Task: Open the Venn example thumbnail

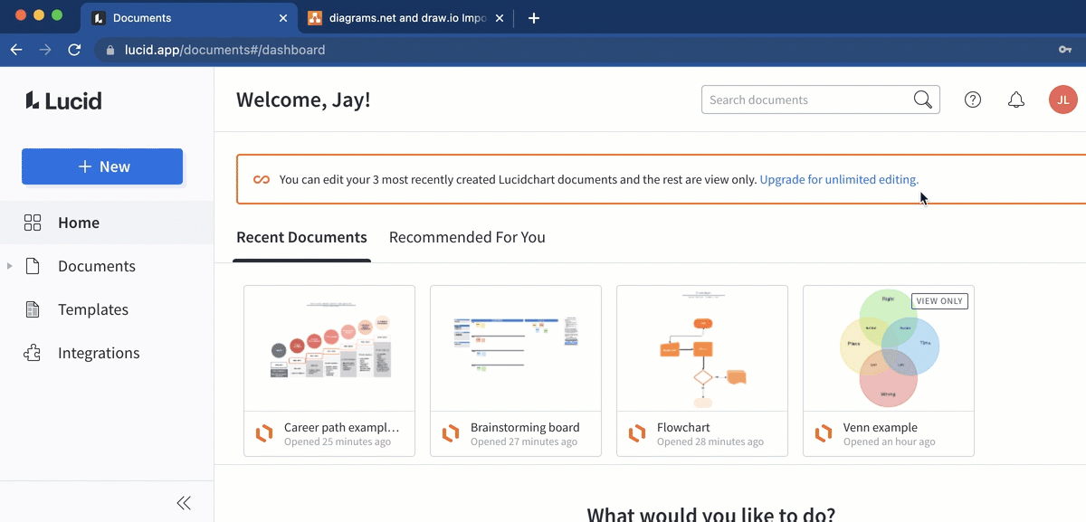Action: [888, 348]
